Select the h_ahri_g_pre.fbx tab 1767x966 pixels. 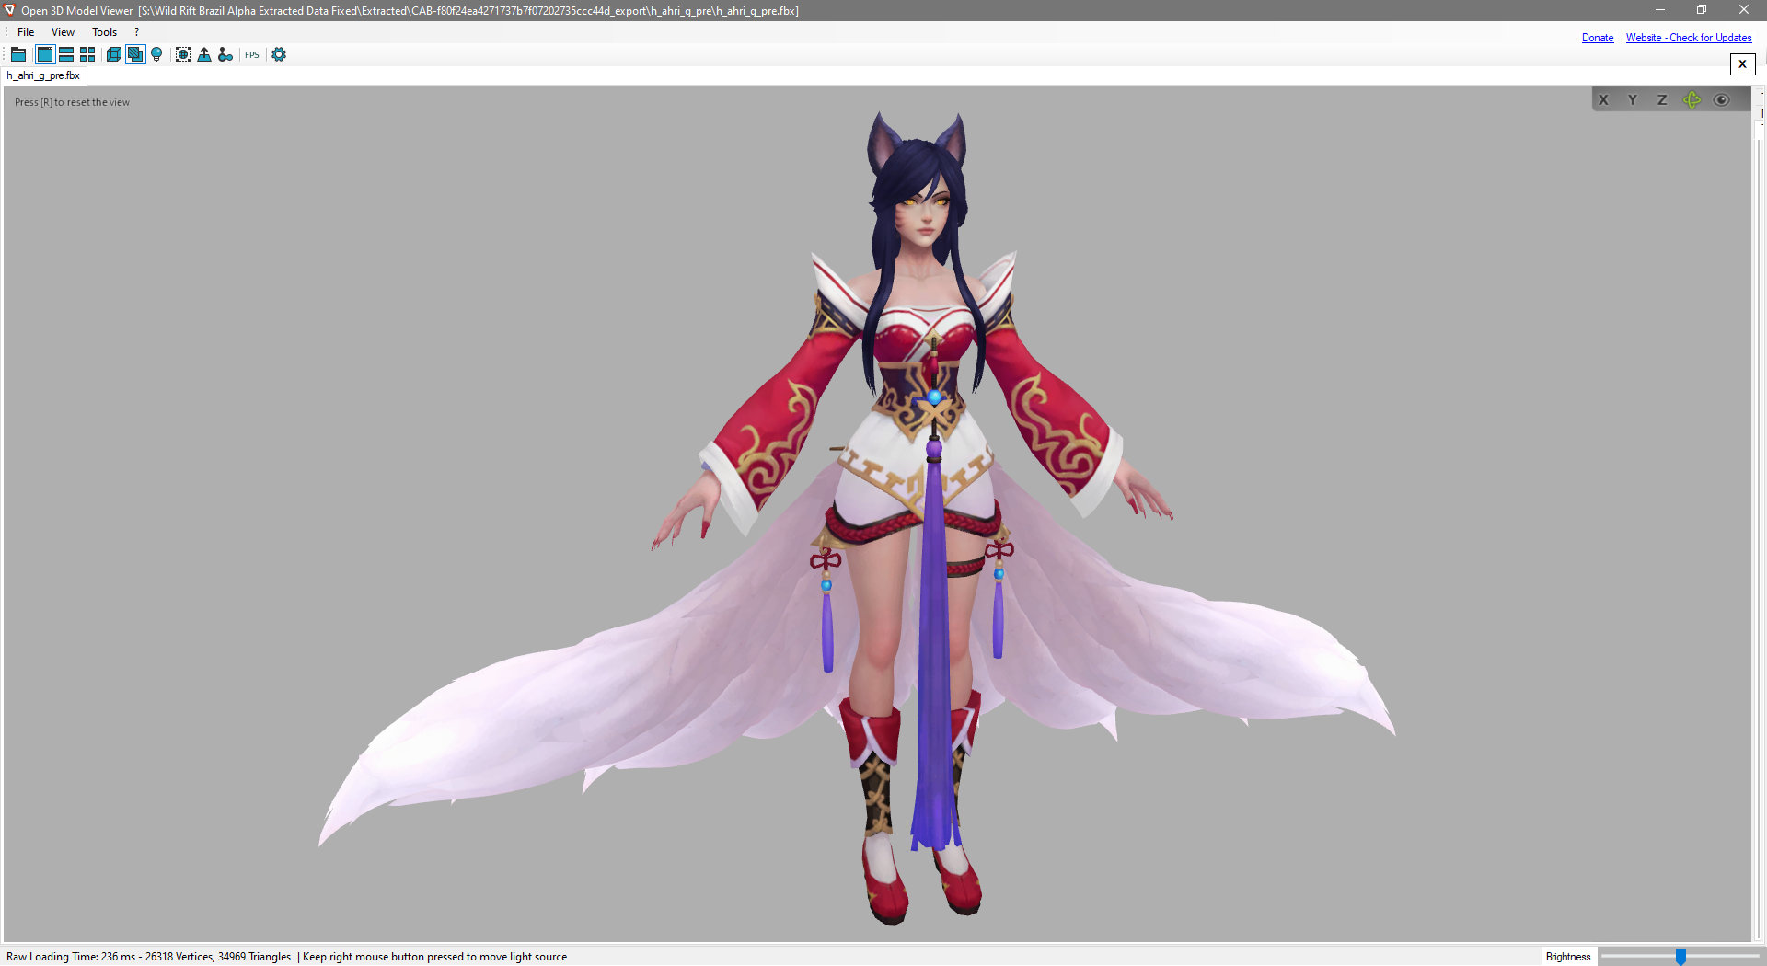click(x=43, y=76)
